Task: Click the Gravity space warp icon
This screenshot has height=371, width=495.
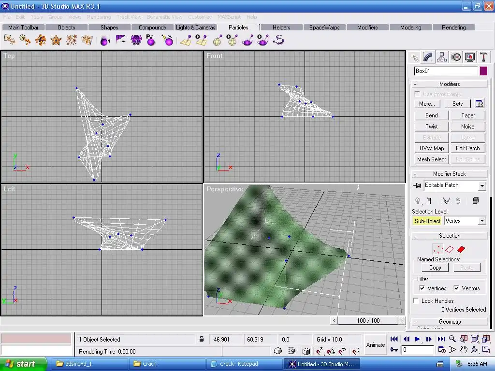Action: point(105,40)
